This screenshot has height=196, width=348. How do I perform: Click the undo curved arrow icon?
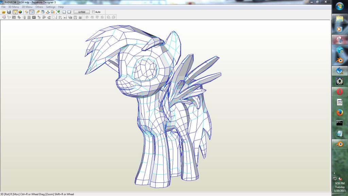tap(44, 17)
